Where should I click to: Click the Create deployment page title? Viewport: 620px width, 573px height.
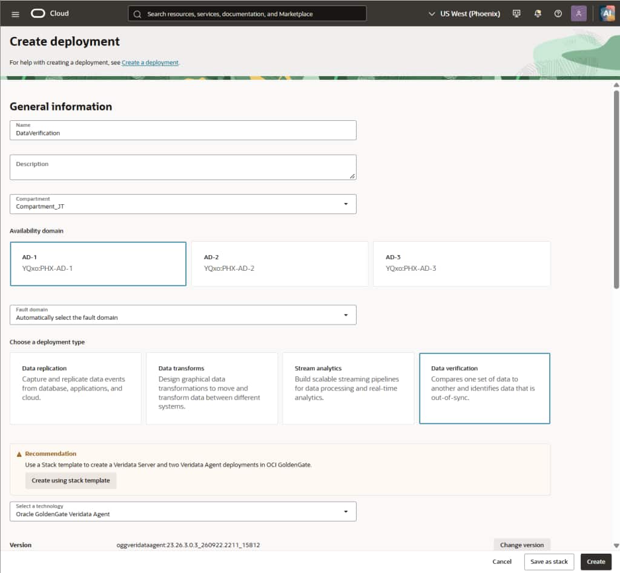(64, 42)
